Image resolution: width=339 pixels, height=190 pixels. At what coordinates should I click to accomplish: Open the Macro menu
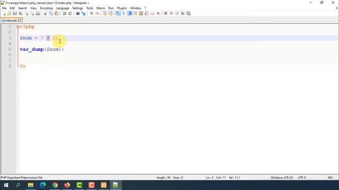pos(101,8)
